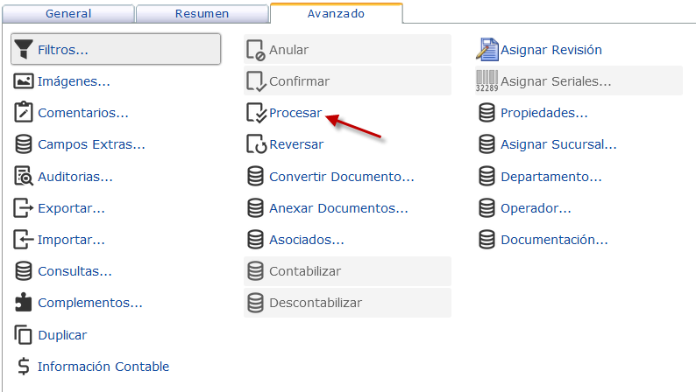Click the Asignar Revisión icon
The height and width of the screenshot is (392, 696).
pyautogui.click(x=486, y=49)
